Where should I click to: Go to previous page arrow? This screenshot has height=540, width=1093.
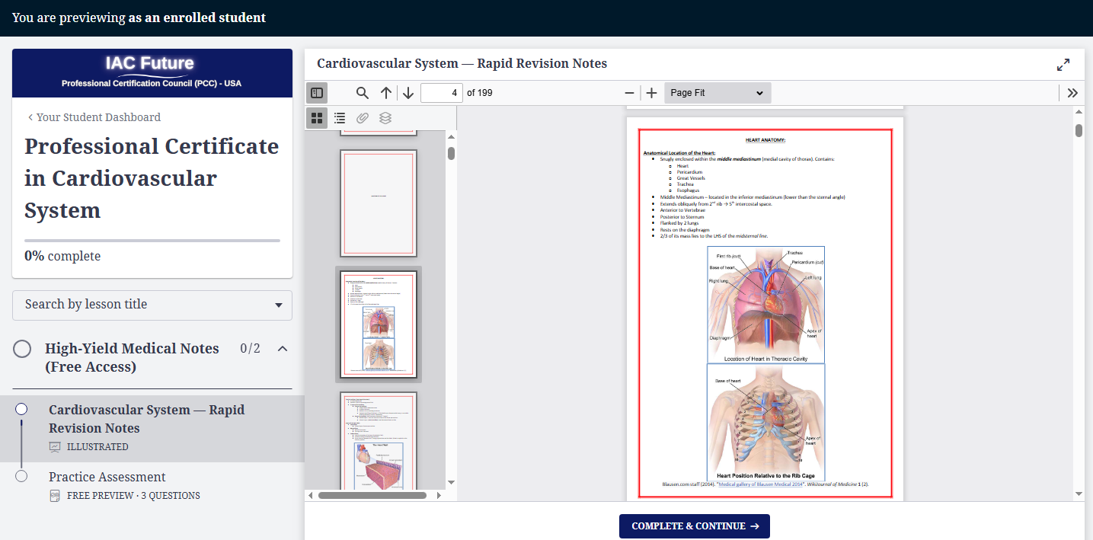tap(386, 93)
